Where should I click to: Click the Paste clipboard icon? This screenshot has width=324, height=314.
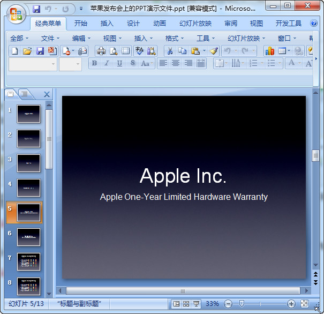[x=195, y=51]
